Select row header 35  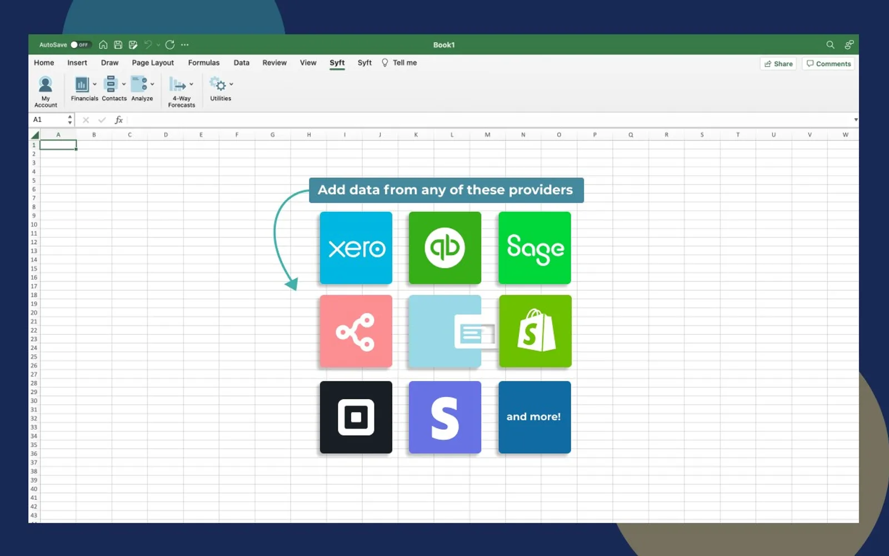point(34,445)
